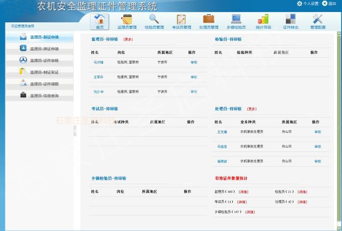Click 审核 in the second 处理员 row

pyautogui.click(x=317, y=147)
